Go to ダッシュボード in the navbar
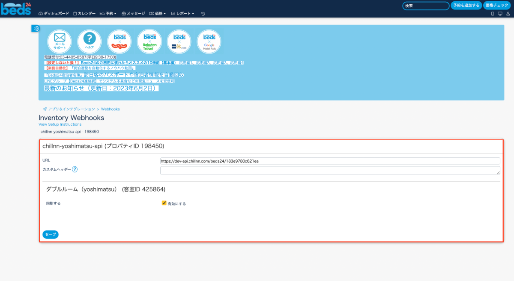The width and height of the screenshot is (514, 281). pos(54,14)
